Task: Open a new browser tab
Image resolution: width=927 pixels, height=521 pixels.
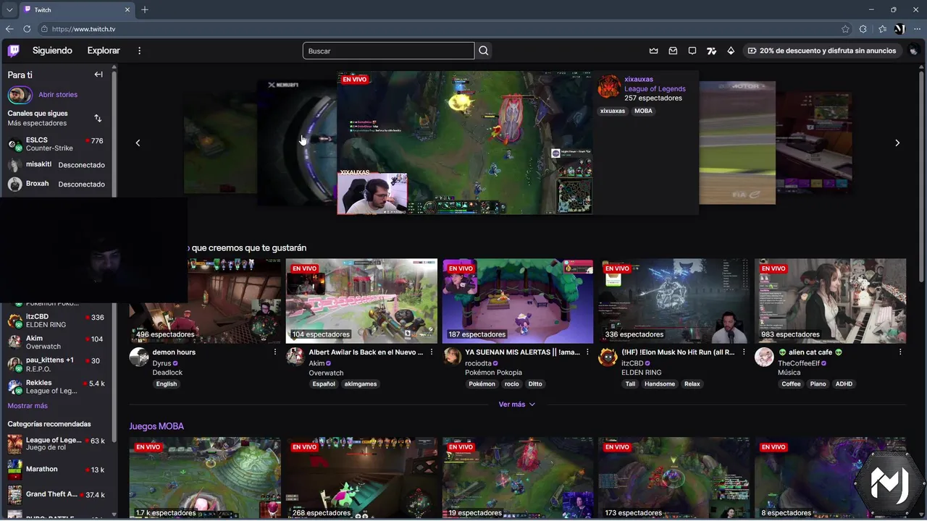Action: [145, 9]
